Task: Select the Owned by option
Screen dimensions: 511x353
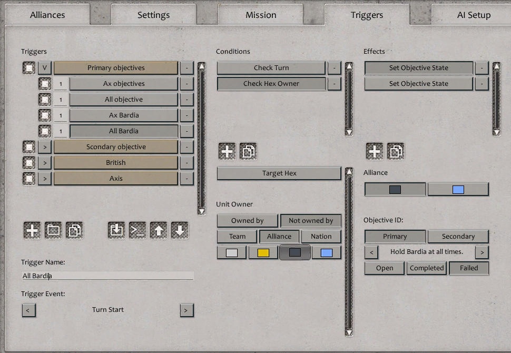Action: [x=248, y=221]
